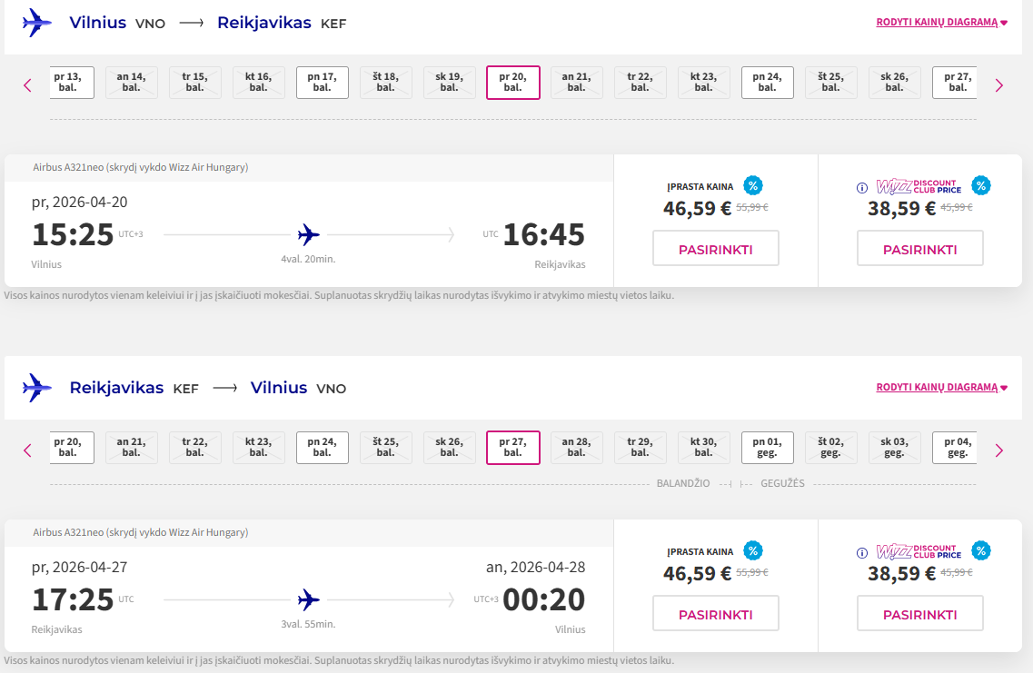Click the selected outbound date pr 20, bal.
1033x673 pixels.
[x=513, y=83]
